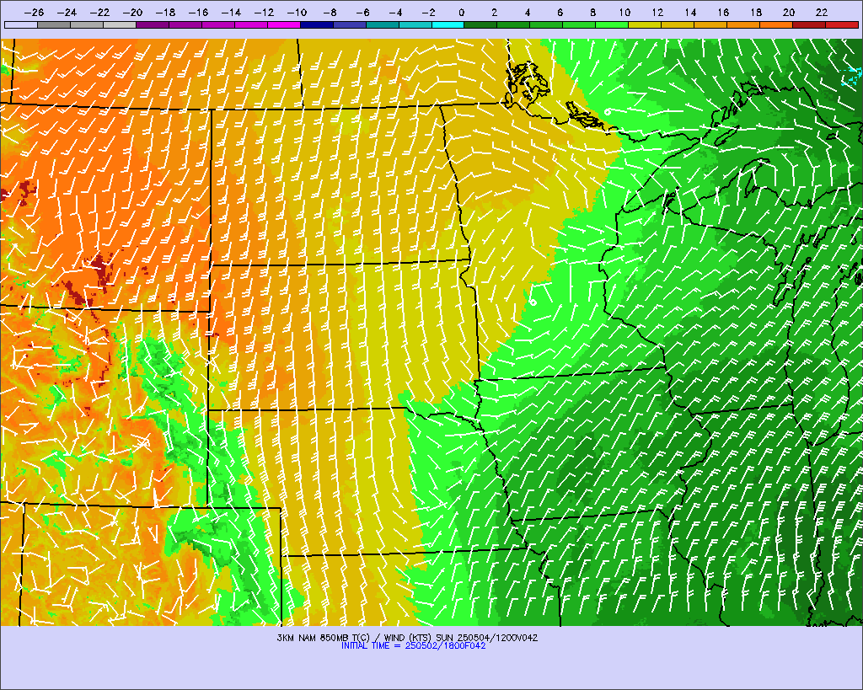Image resolution: width=863 pixels, height=690 pixels.
Task: Select the yellow swatch between 10 and 12
Action: point(645,24)
